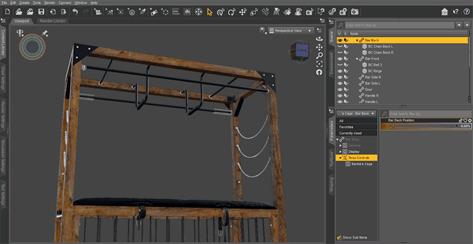Image resolution: width=473 pixels, height=244 pixels.
Task: Collapse the Bar Back node in Scene tree
Action: coord(357,40)
